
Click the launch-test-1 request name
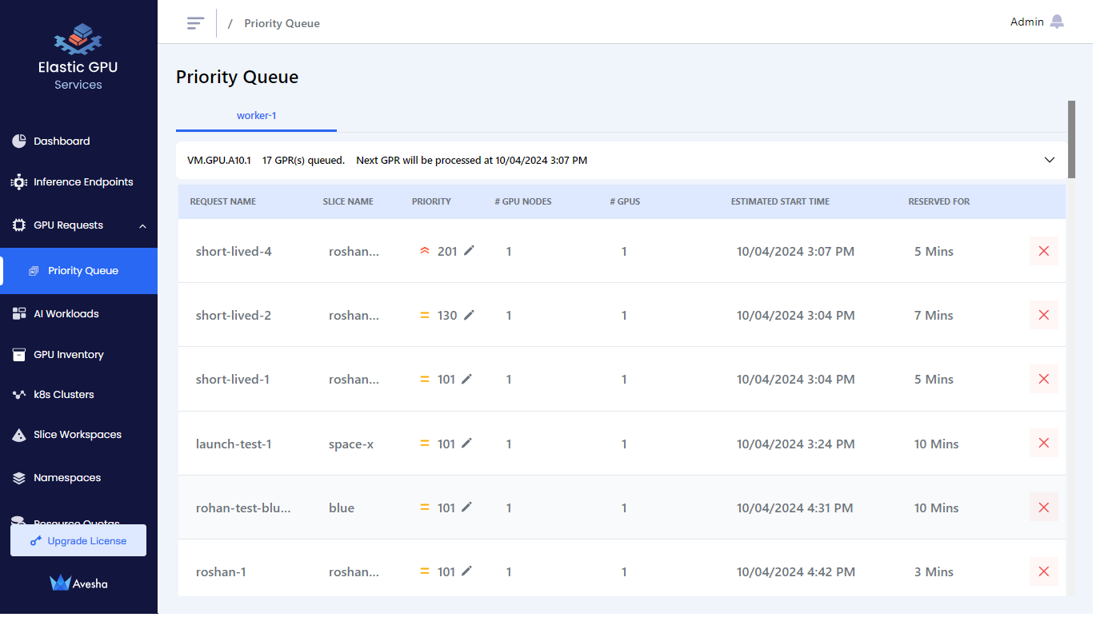coord(234,444)
